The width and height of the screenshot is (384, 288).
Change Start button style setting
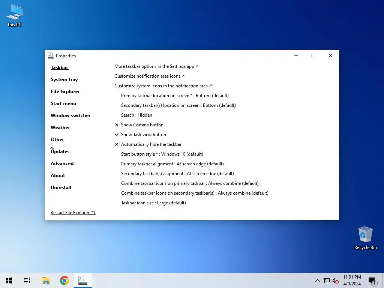pyautogui.click(x=162, y=154)
